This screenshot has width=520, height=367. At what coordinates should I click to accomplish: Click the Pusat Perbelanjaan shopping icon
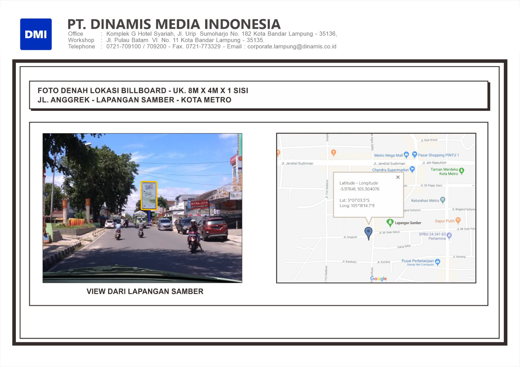[x=438, y=262]
